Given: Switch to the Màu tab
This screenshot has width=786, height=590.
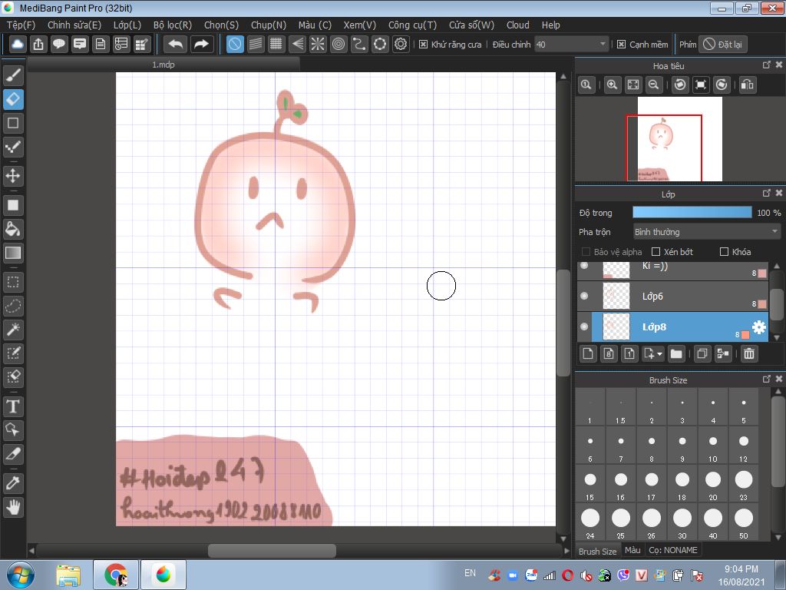Looking at the screenshot, I should point(632,550).
